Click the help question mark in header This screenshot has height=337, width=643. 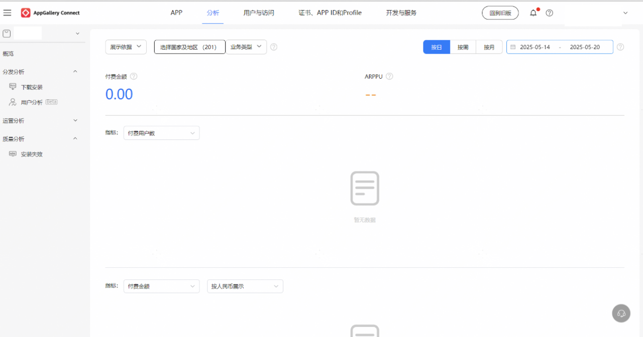(x=550, y=13)
